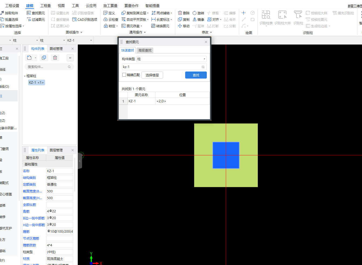Click the 查找 search button
The height and width of the screenshot is (265, 362).
tap(196, 75)
